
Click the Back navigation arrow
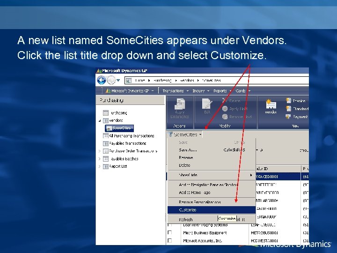(x=102, y=80)
